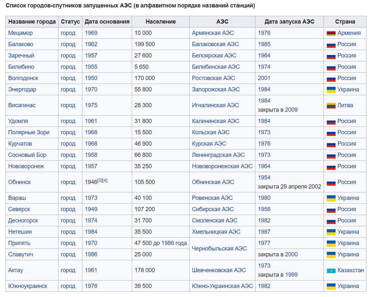Open the 1986 года link in Припять row
This screenshot has height=297, width=373.
click(174, 243)
